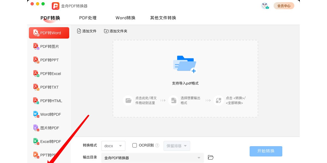Screen dimensions: 327x163
Task: Click the PDF转图片 sidebar icon
Action: (36, 46)
